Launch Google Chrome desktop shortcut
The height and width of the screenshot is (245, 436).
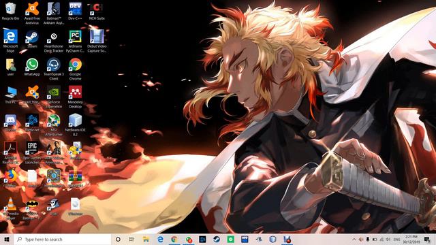tap(75, 69)
